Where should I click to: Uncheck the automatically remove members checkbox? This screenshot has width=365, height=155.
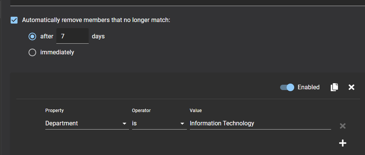point(14,20)
